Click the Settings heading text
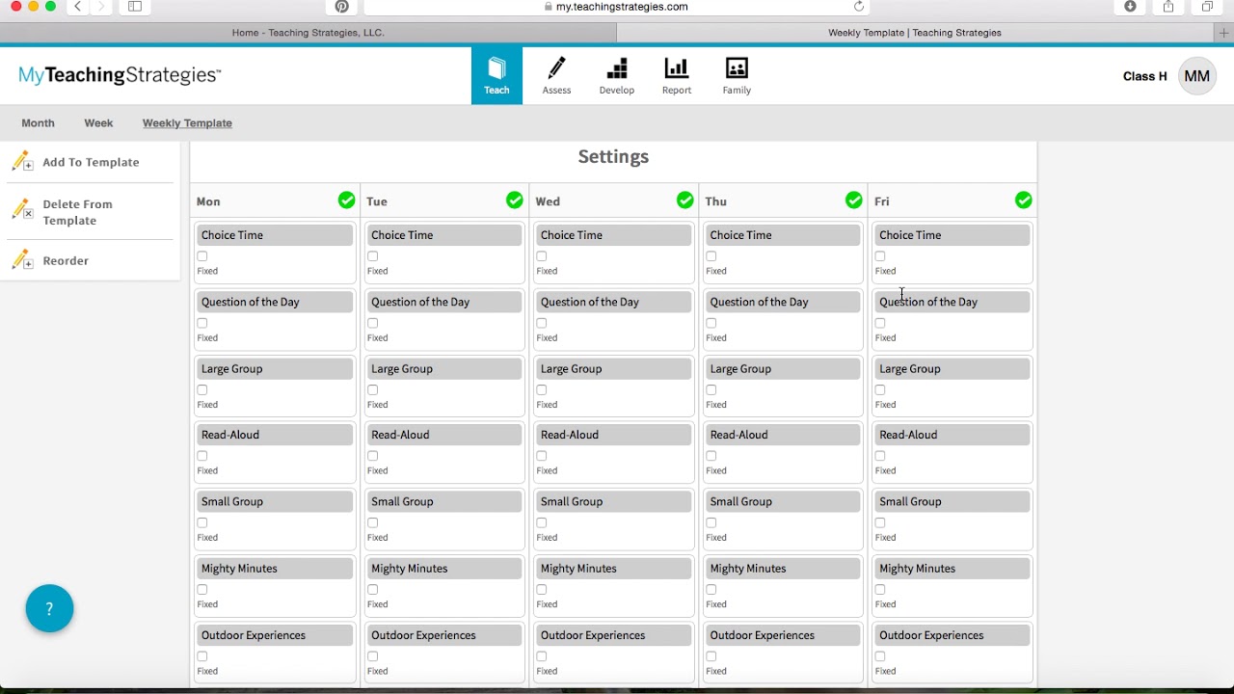The width and height of the screenshot is (1234, 694). coord(613,156)
